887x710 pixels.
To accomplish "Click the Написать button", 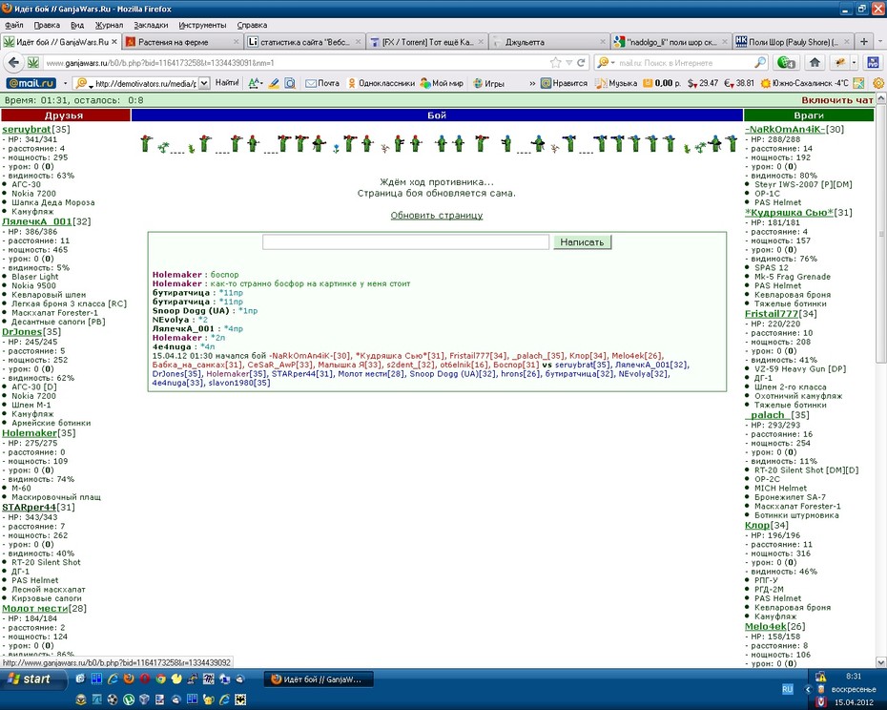I will (x=582, y=242).
